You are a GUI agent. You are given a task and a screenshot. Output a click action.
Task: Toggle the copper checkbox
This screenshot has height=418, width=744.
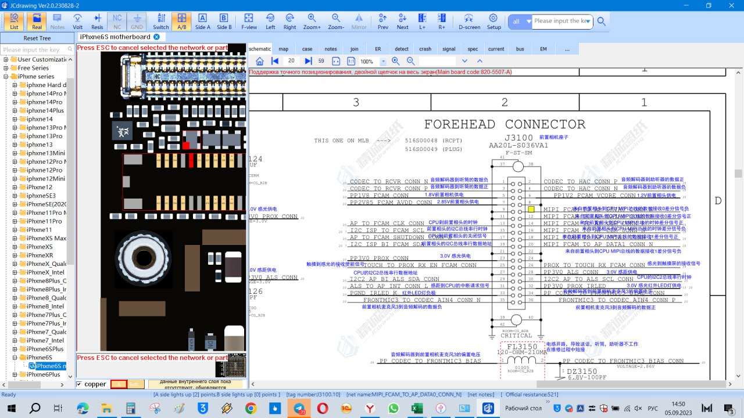click(79, 384)
